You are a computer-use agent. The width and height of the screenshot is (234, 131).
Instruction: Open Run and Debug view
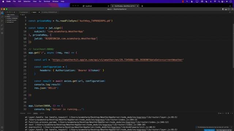[2, 25]
